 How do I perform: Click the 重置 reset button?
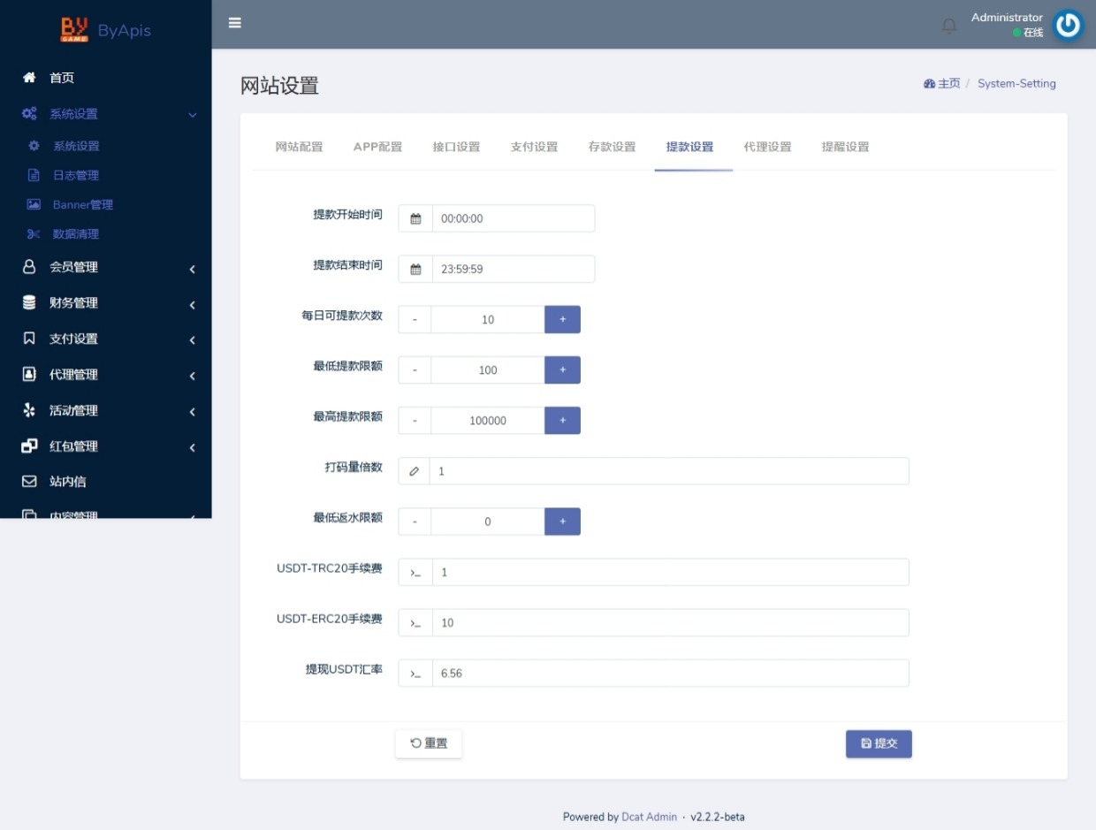[429, 744]
